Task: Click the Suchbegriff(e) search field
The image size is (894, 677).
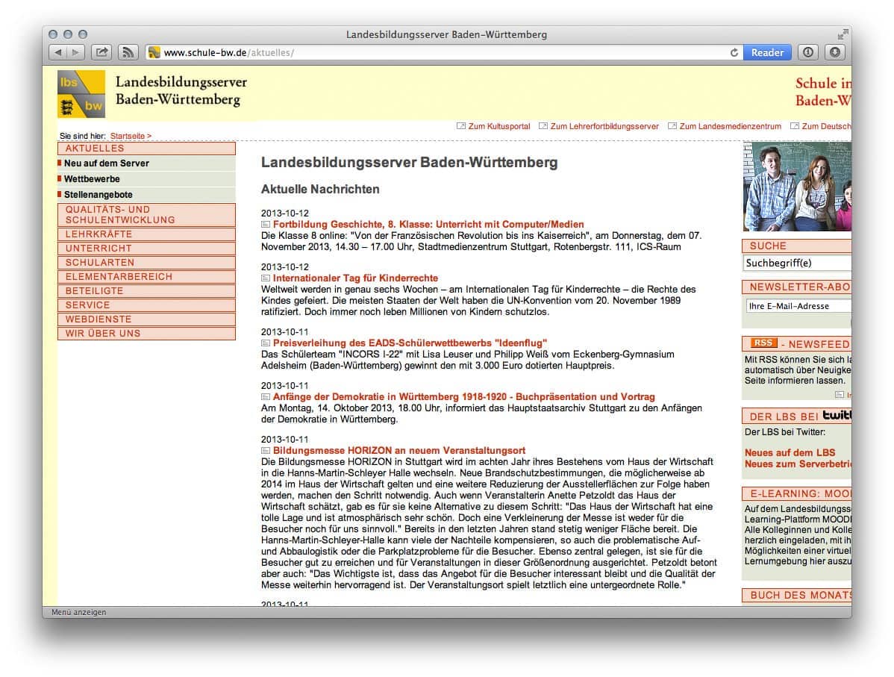Action: point(796,263)
